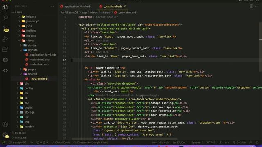Open the Accounts icon in activity bar

[x=5, y=124]
